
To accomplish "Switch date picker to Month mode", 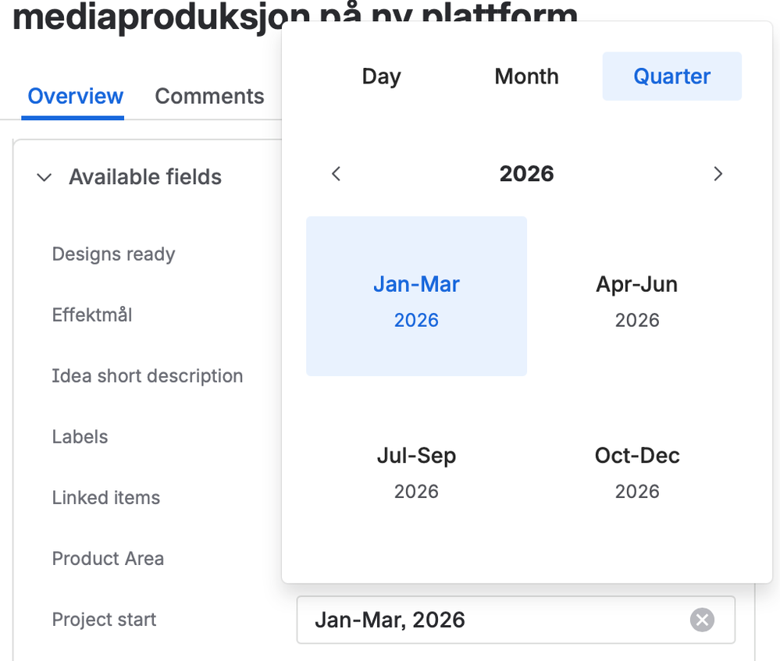I will click(x=526, y=76).
